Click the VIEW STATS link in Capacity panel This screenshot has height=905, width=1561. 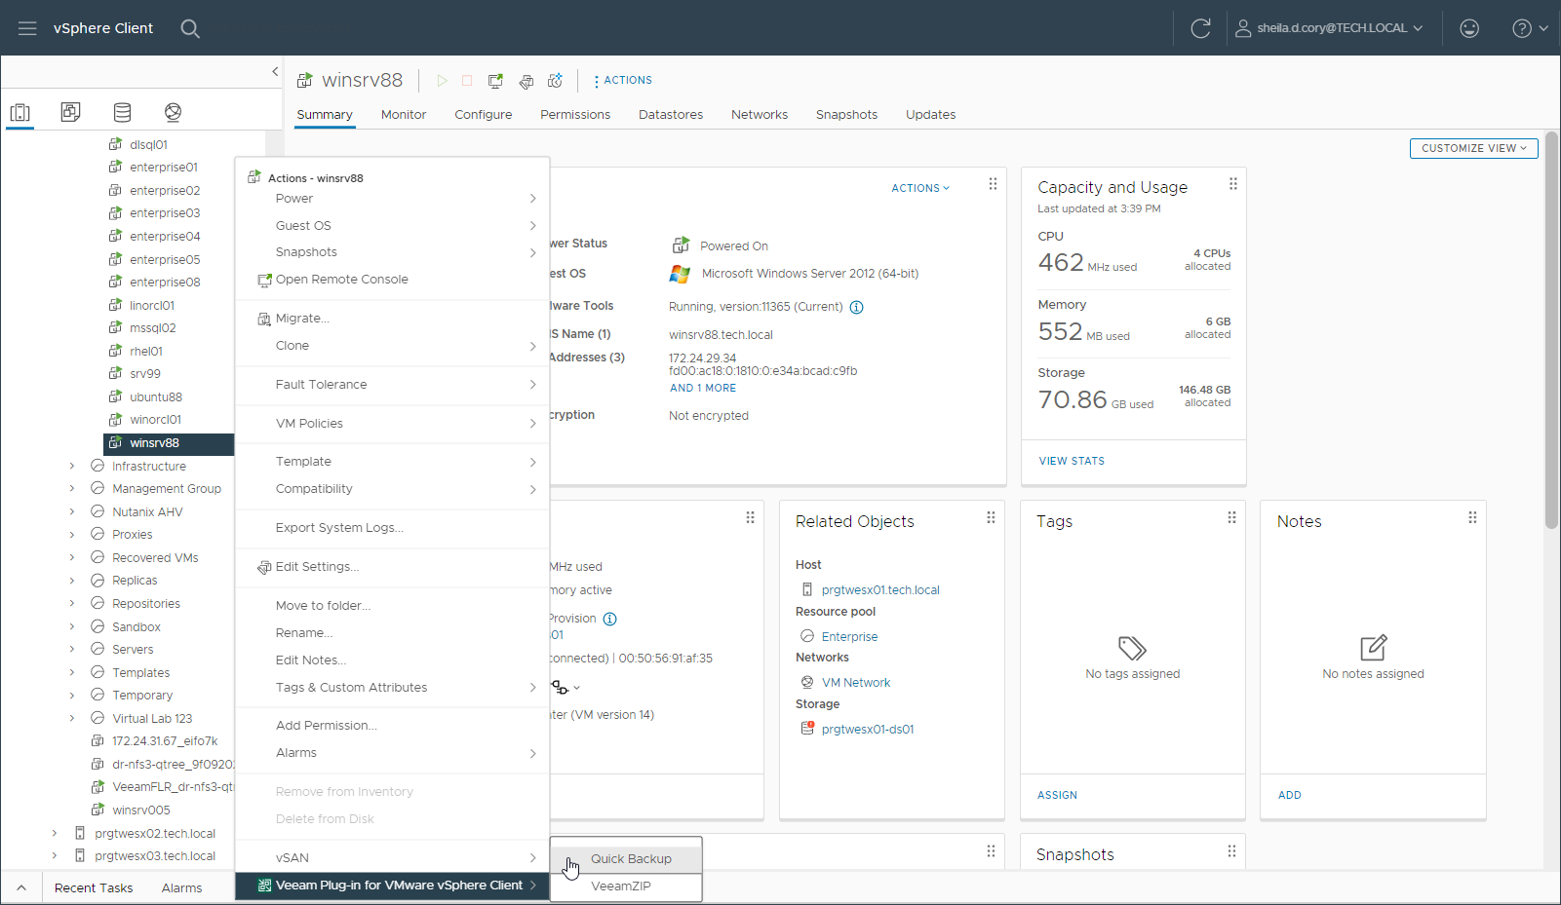click(x=1071, y=460)
